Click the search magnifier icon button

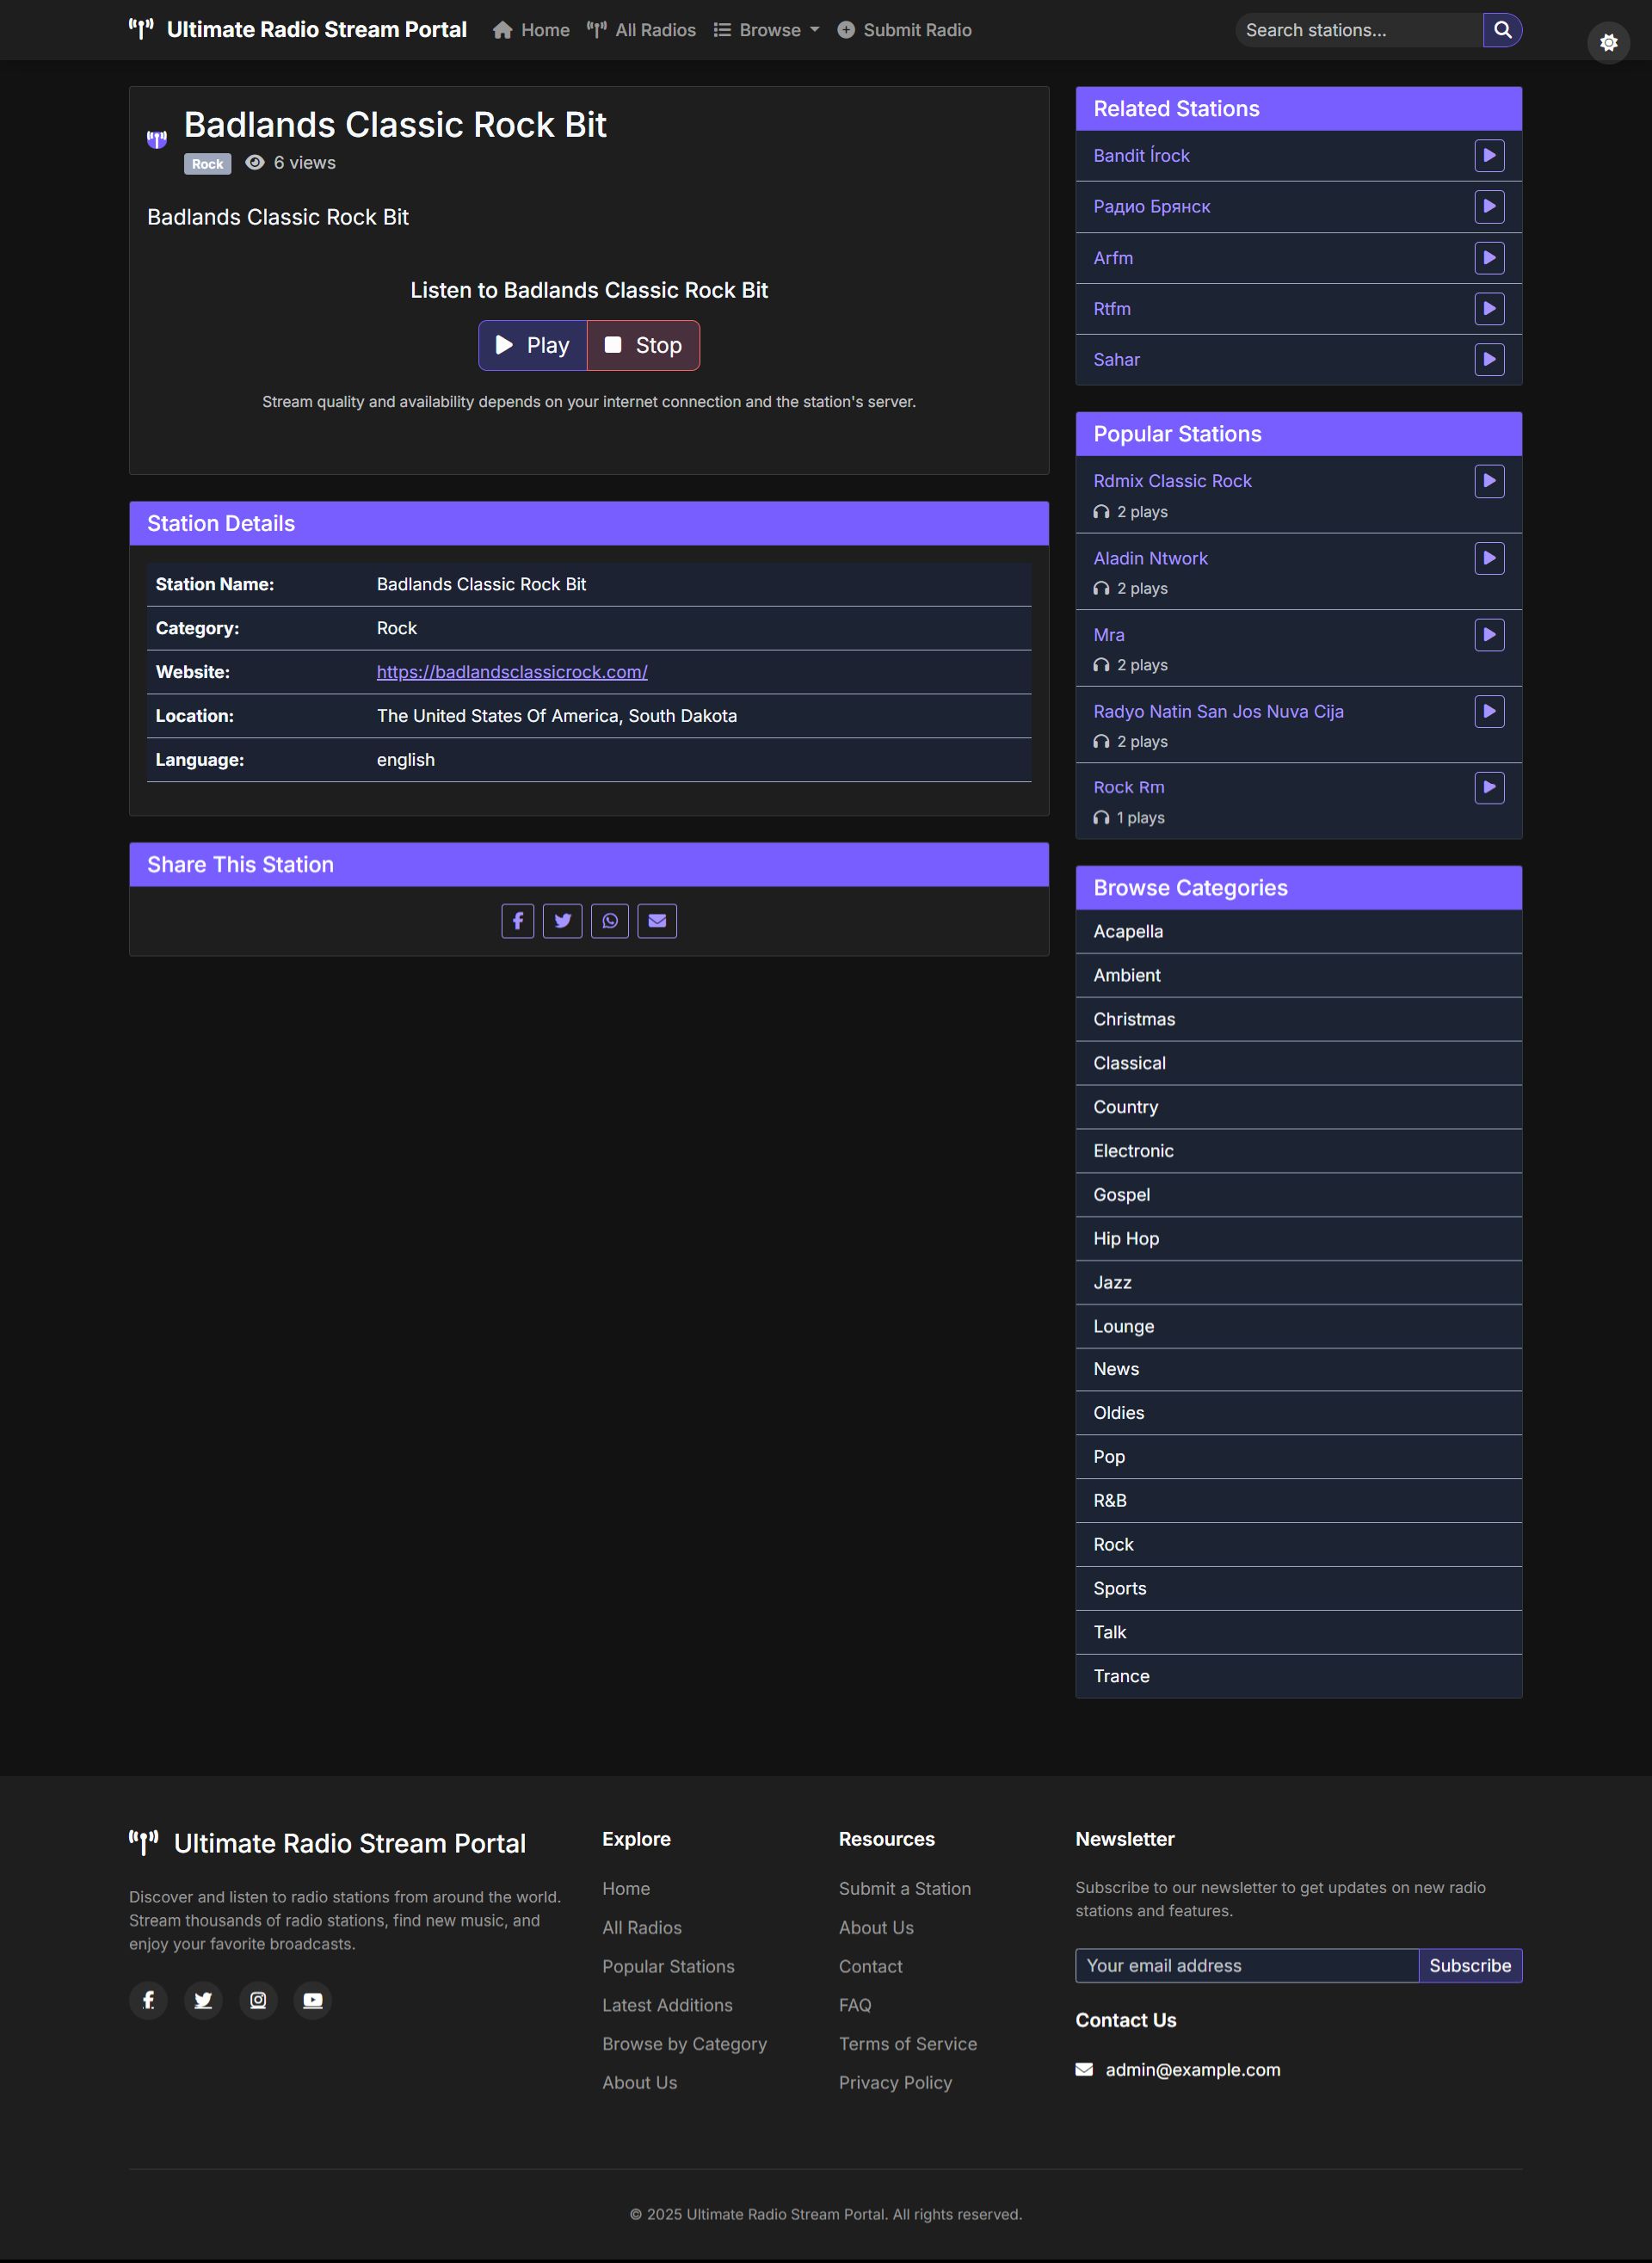pyautogui.click(x=1501, y=30)
